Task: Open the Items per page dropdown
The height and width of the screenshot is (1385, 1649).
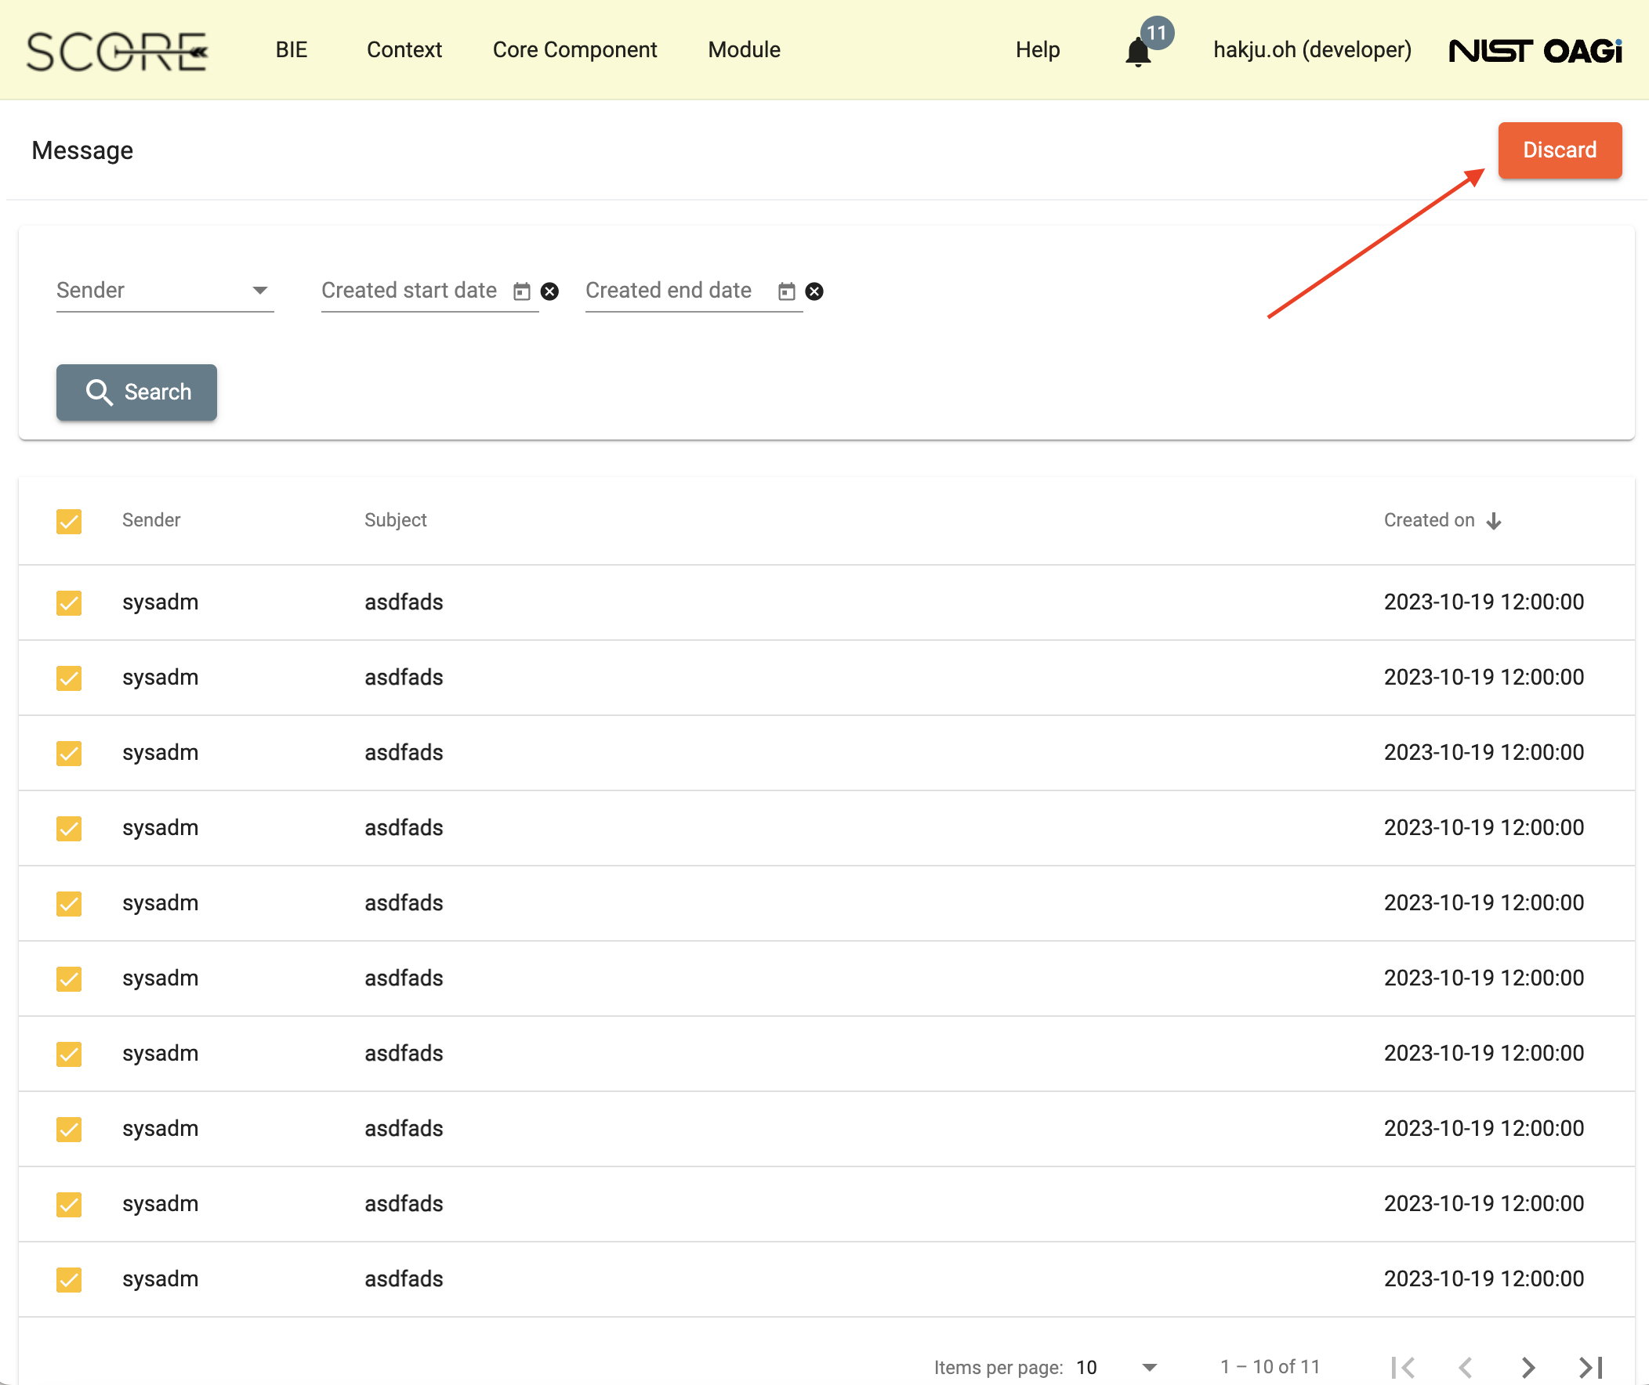Action: (x=1115, y=1366)
